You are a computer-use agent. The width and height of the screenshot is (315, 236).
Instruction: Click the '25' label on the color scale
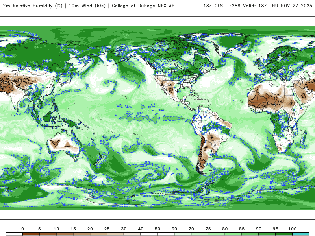point(107,229)
